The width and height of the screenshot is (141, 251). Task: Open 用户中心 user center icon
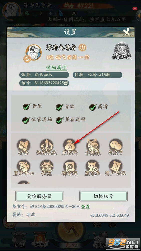[x=23, y=168]
